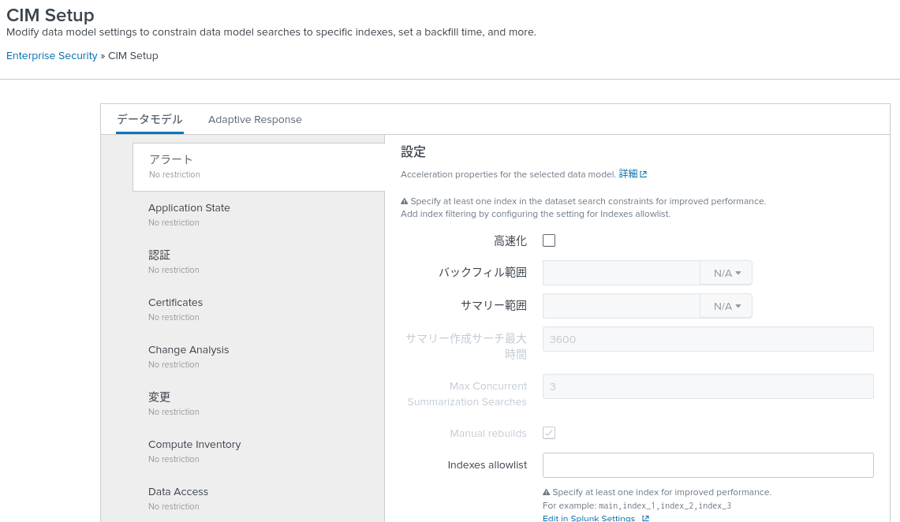Expand the サマリー範囲 N/A unit dropdown

726,306
